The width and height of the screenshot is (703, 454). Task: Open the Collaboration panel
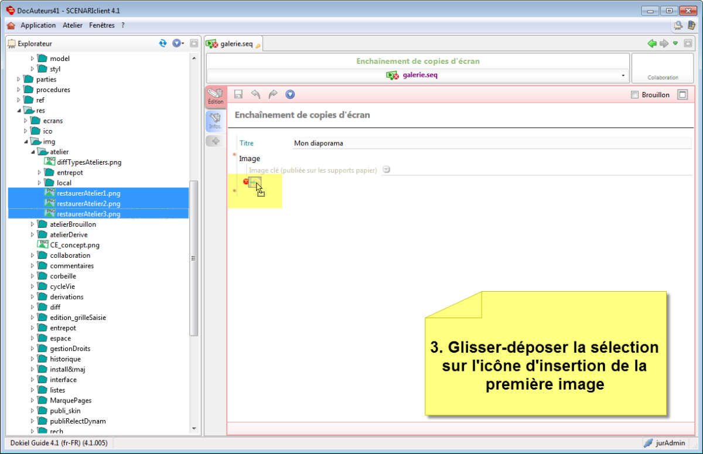pyautogui.click(x=663, y=69)
